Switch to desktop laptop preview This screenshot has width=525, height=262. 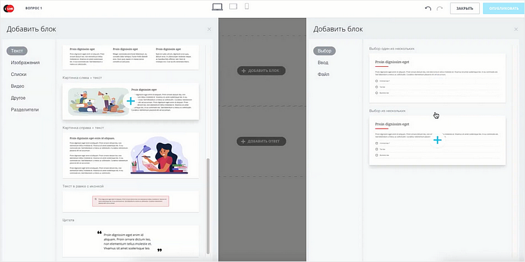coord(217,7)
